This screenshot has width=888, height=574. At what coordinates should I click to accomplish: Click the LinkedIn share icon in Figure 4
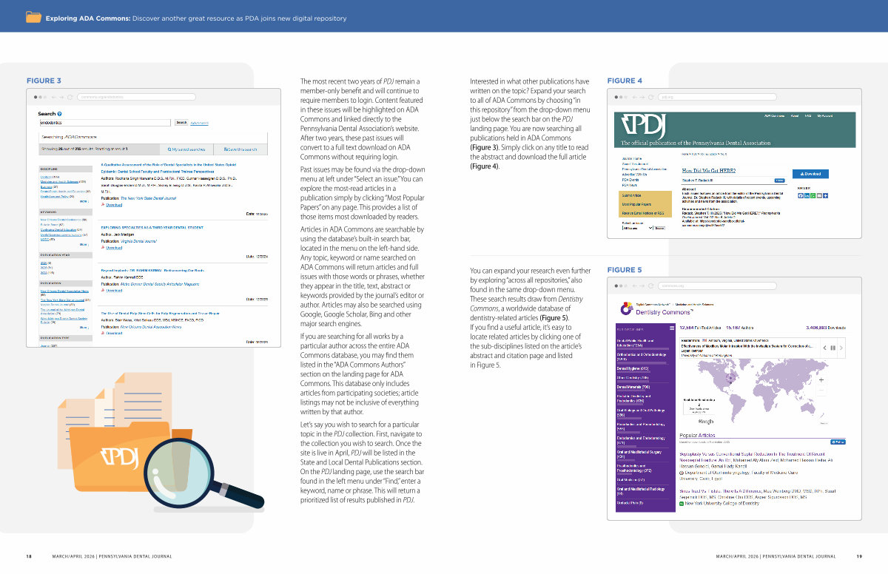coord(806,195)
